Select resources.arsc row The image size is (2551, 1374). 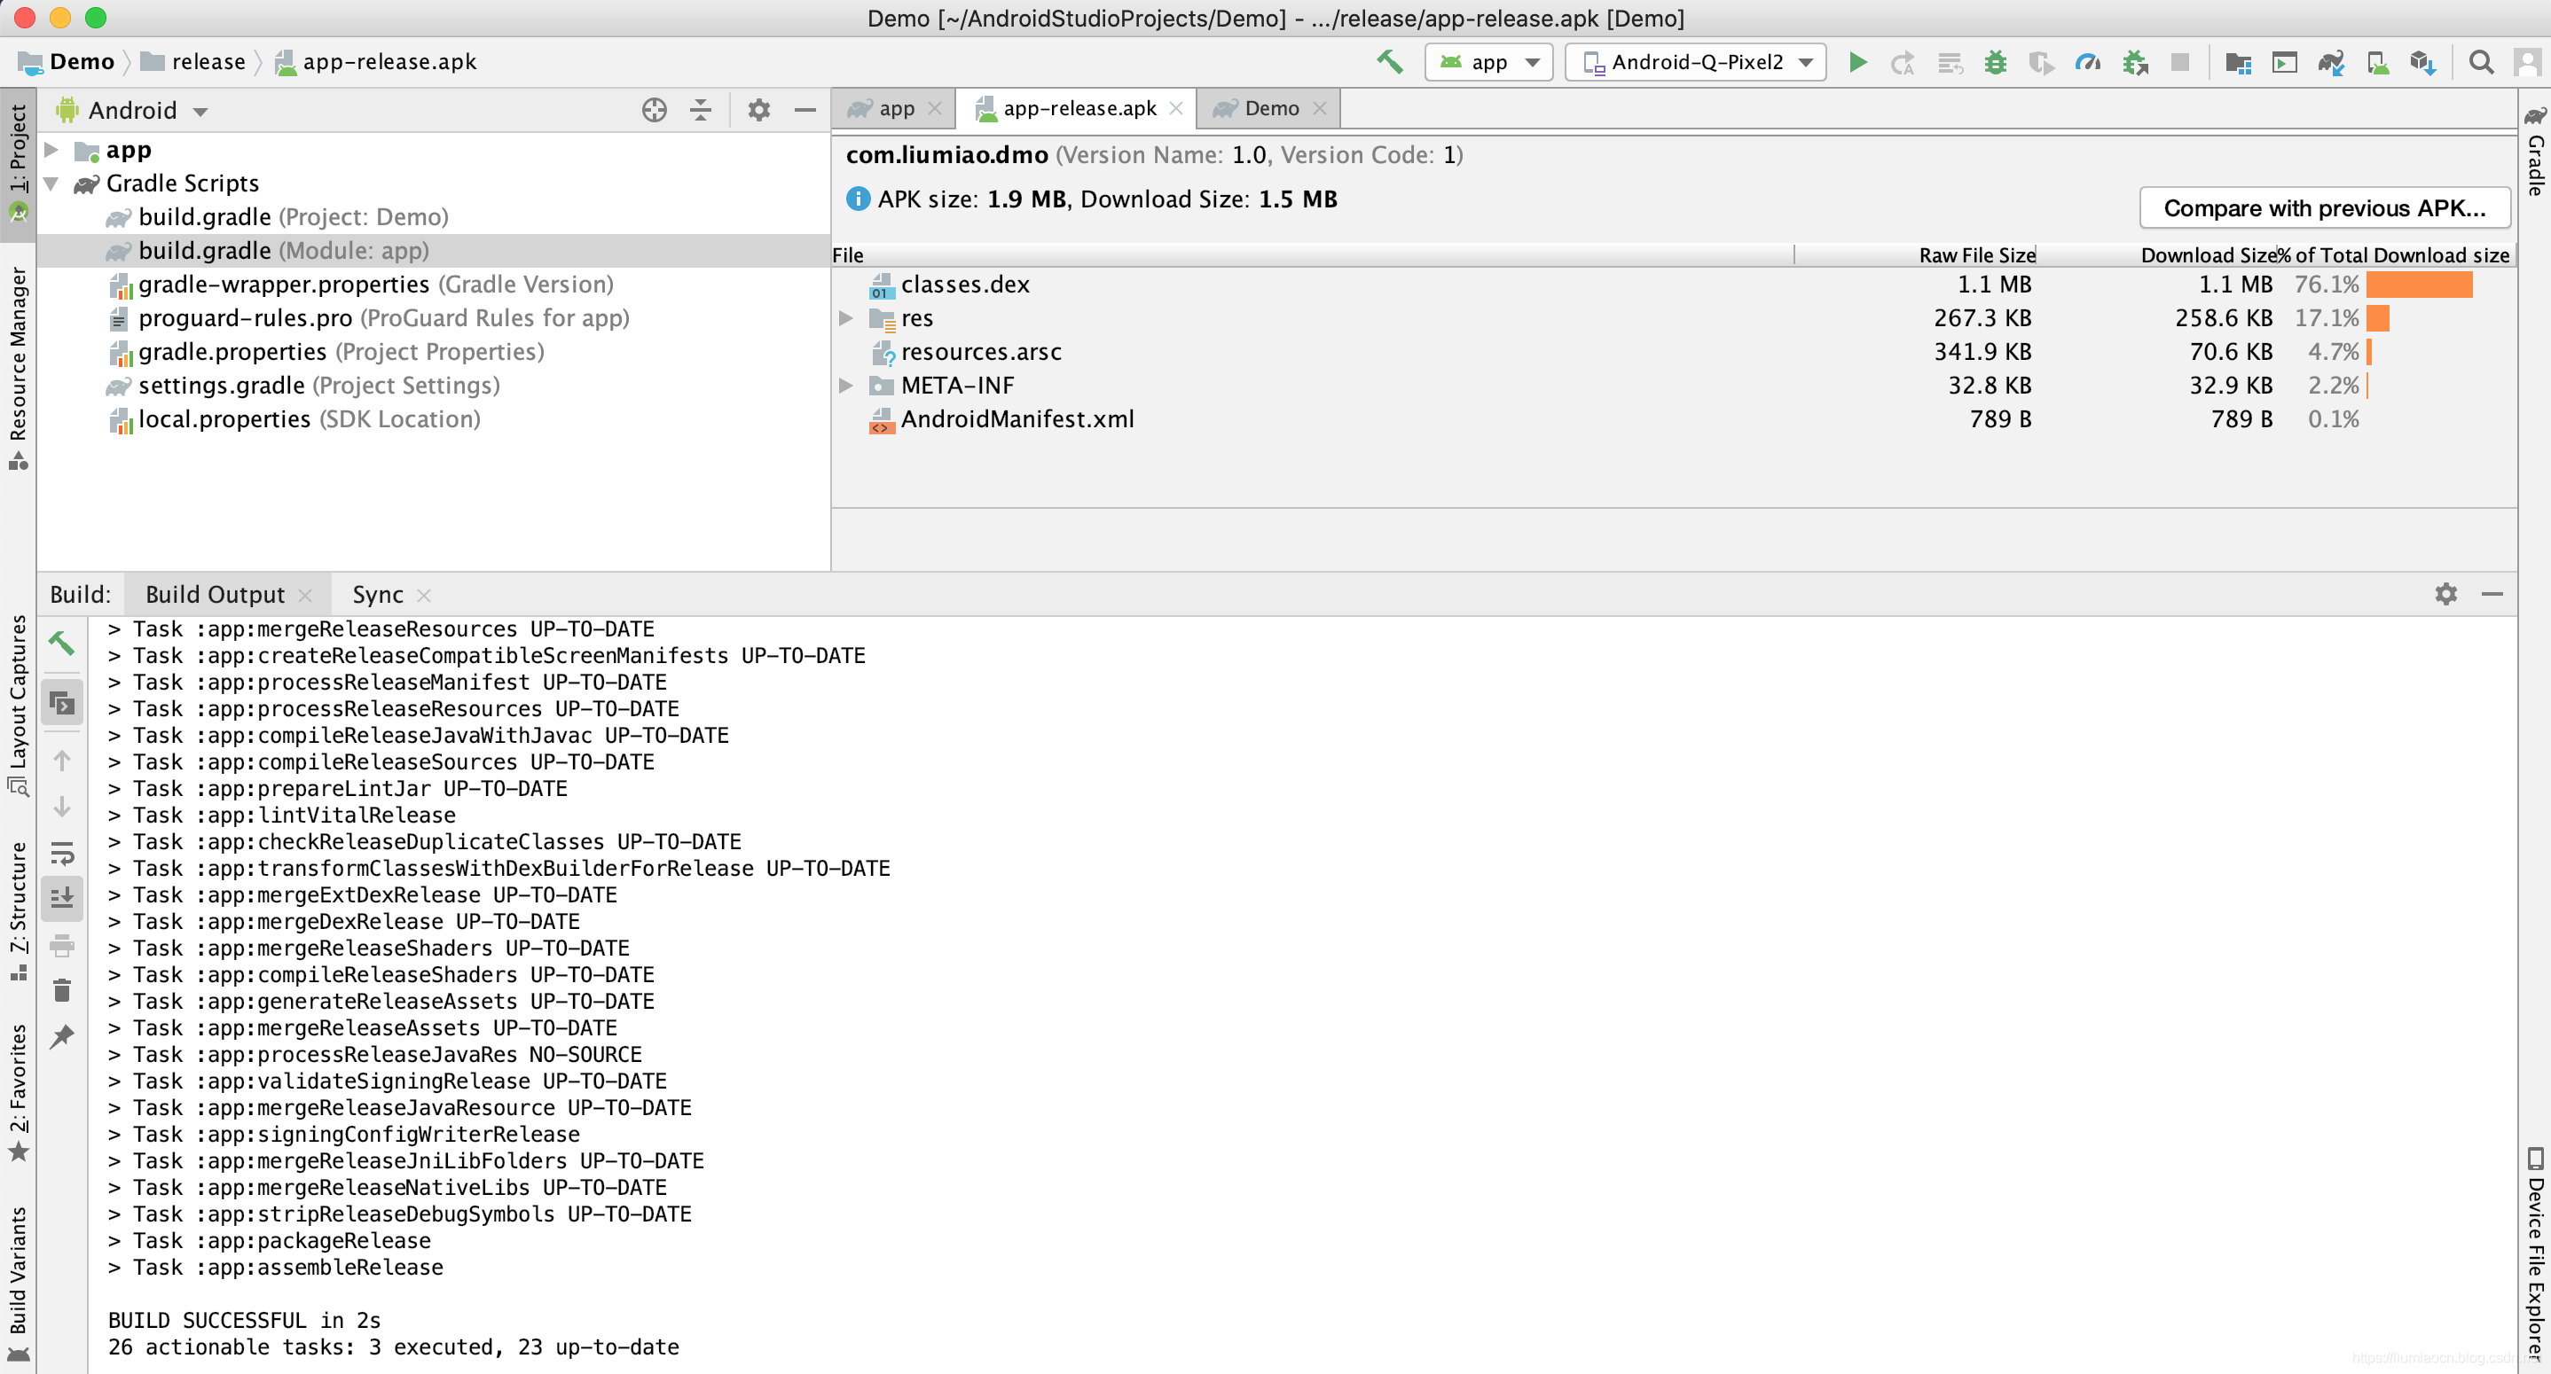point(1674,351)
